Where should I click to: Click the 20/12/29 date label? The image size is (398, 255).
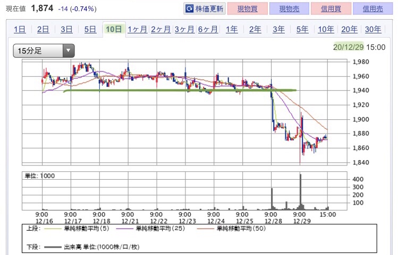pyautogui.click(x=348, y=47)
